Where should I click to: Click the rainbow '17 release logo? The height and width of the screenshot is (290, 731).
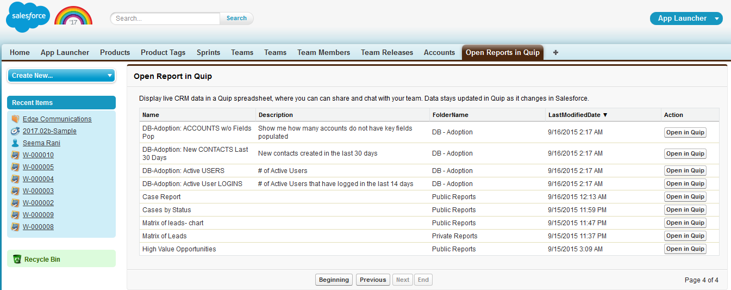(73, 16)
